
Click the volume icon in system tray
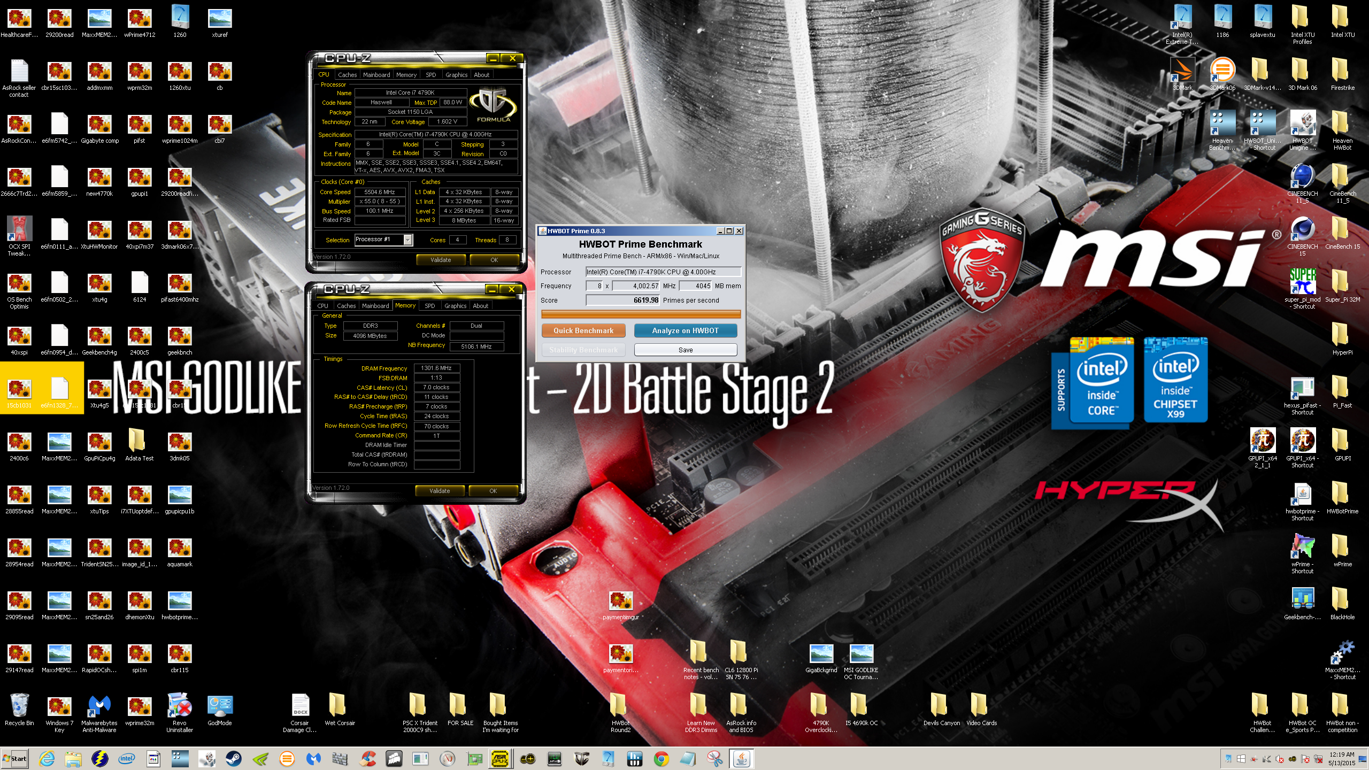1279,759
